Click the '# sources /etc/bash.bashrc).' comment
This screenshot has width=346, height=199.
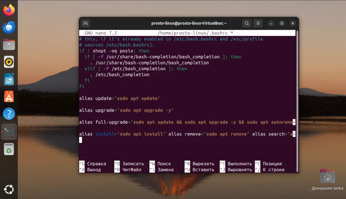click(117, 45)
